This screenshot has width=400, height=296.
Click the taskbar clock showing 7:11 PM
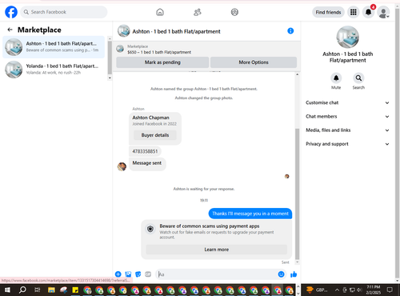tap(373, 290)
